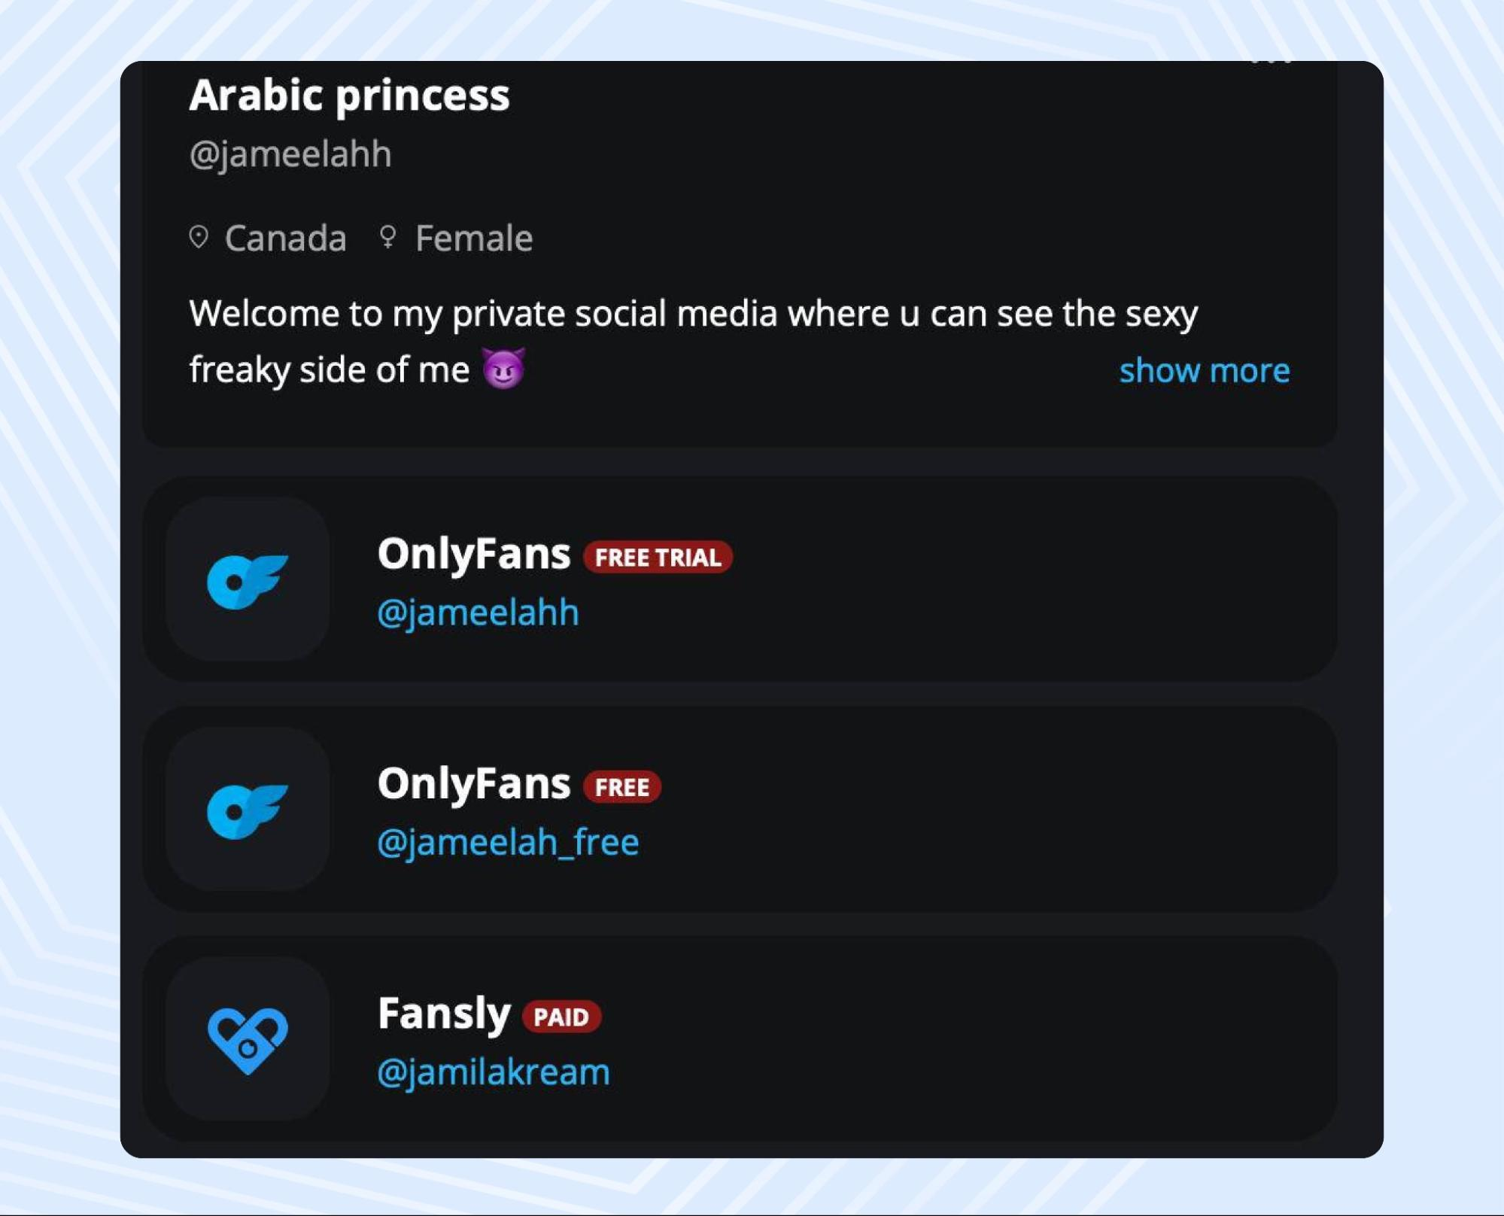
Task: Click the red FREE badge on second OnlyFans
Action: pos(622,787)
